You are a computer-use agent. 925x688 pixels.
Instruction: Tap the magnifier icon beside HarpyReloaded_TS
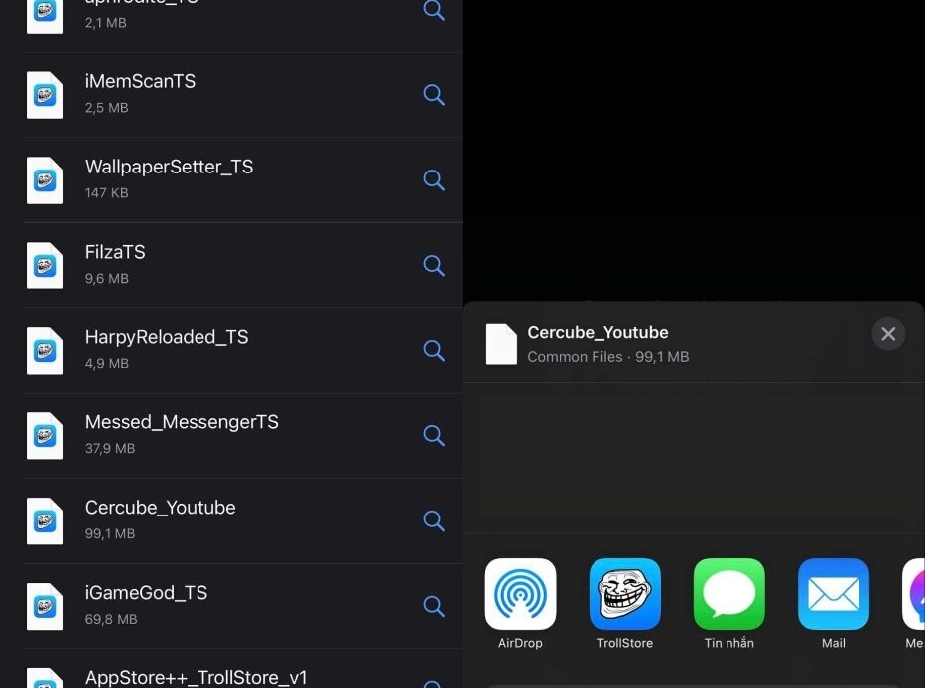point(434,351)
